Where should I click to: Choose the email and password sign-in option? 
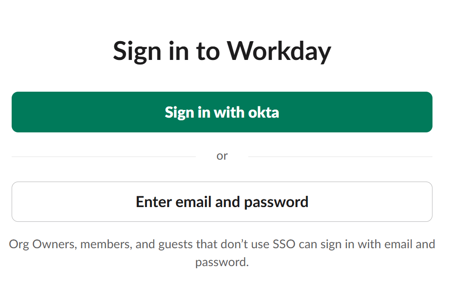coord(222,202)
